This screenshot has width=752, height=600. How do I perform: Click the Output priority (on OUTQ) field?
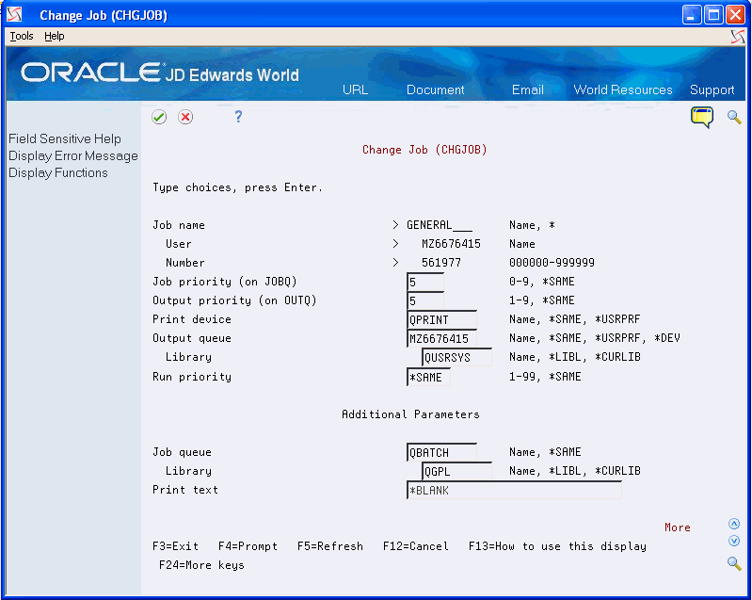coord(424,300)
